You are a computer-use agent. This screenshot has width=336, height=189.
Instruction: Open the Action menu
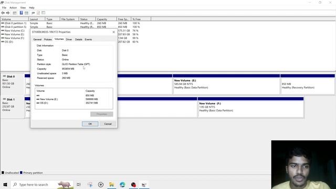13,8
